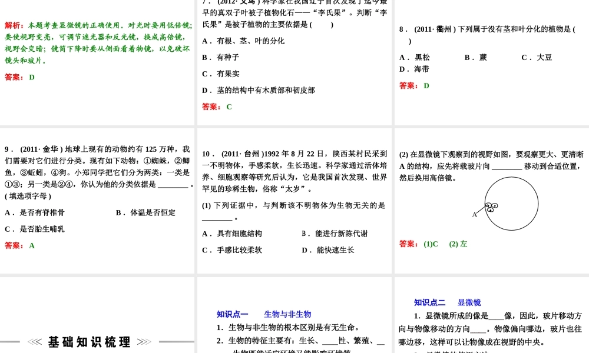Click the circular microscope field-of-view diagram
The height and width of the screenshot is (353, 589).
pos(511,204)
